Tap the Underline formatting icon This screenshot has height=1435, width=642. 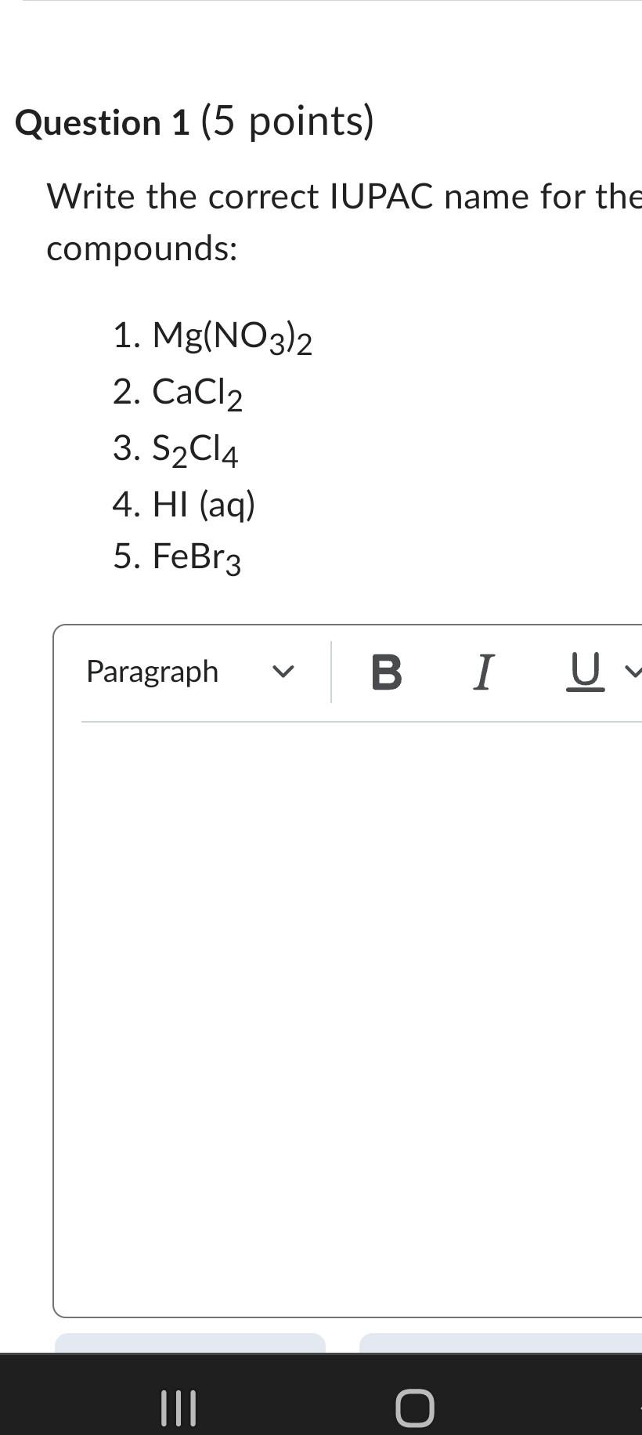coord(585,672)
